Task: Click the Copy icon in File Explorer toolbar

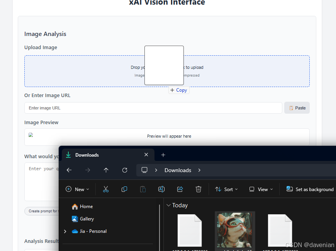Action: pos(124,189)
